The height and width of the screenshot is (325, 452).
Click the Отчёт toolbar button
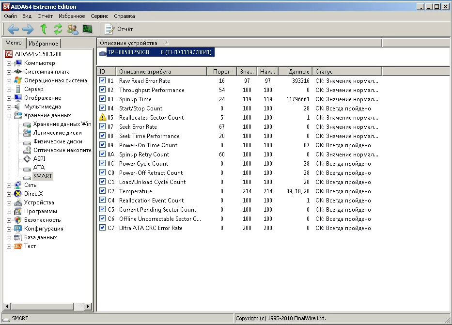coord(119,29)
